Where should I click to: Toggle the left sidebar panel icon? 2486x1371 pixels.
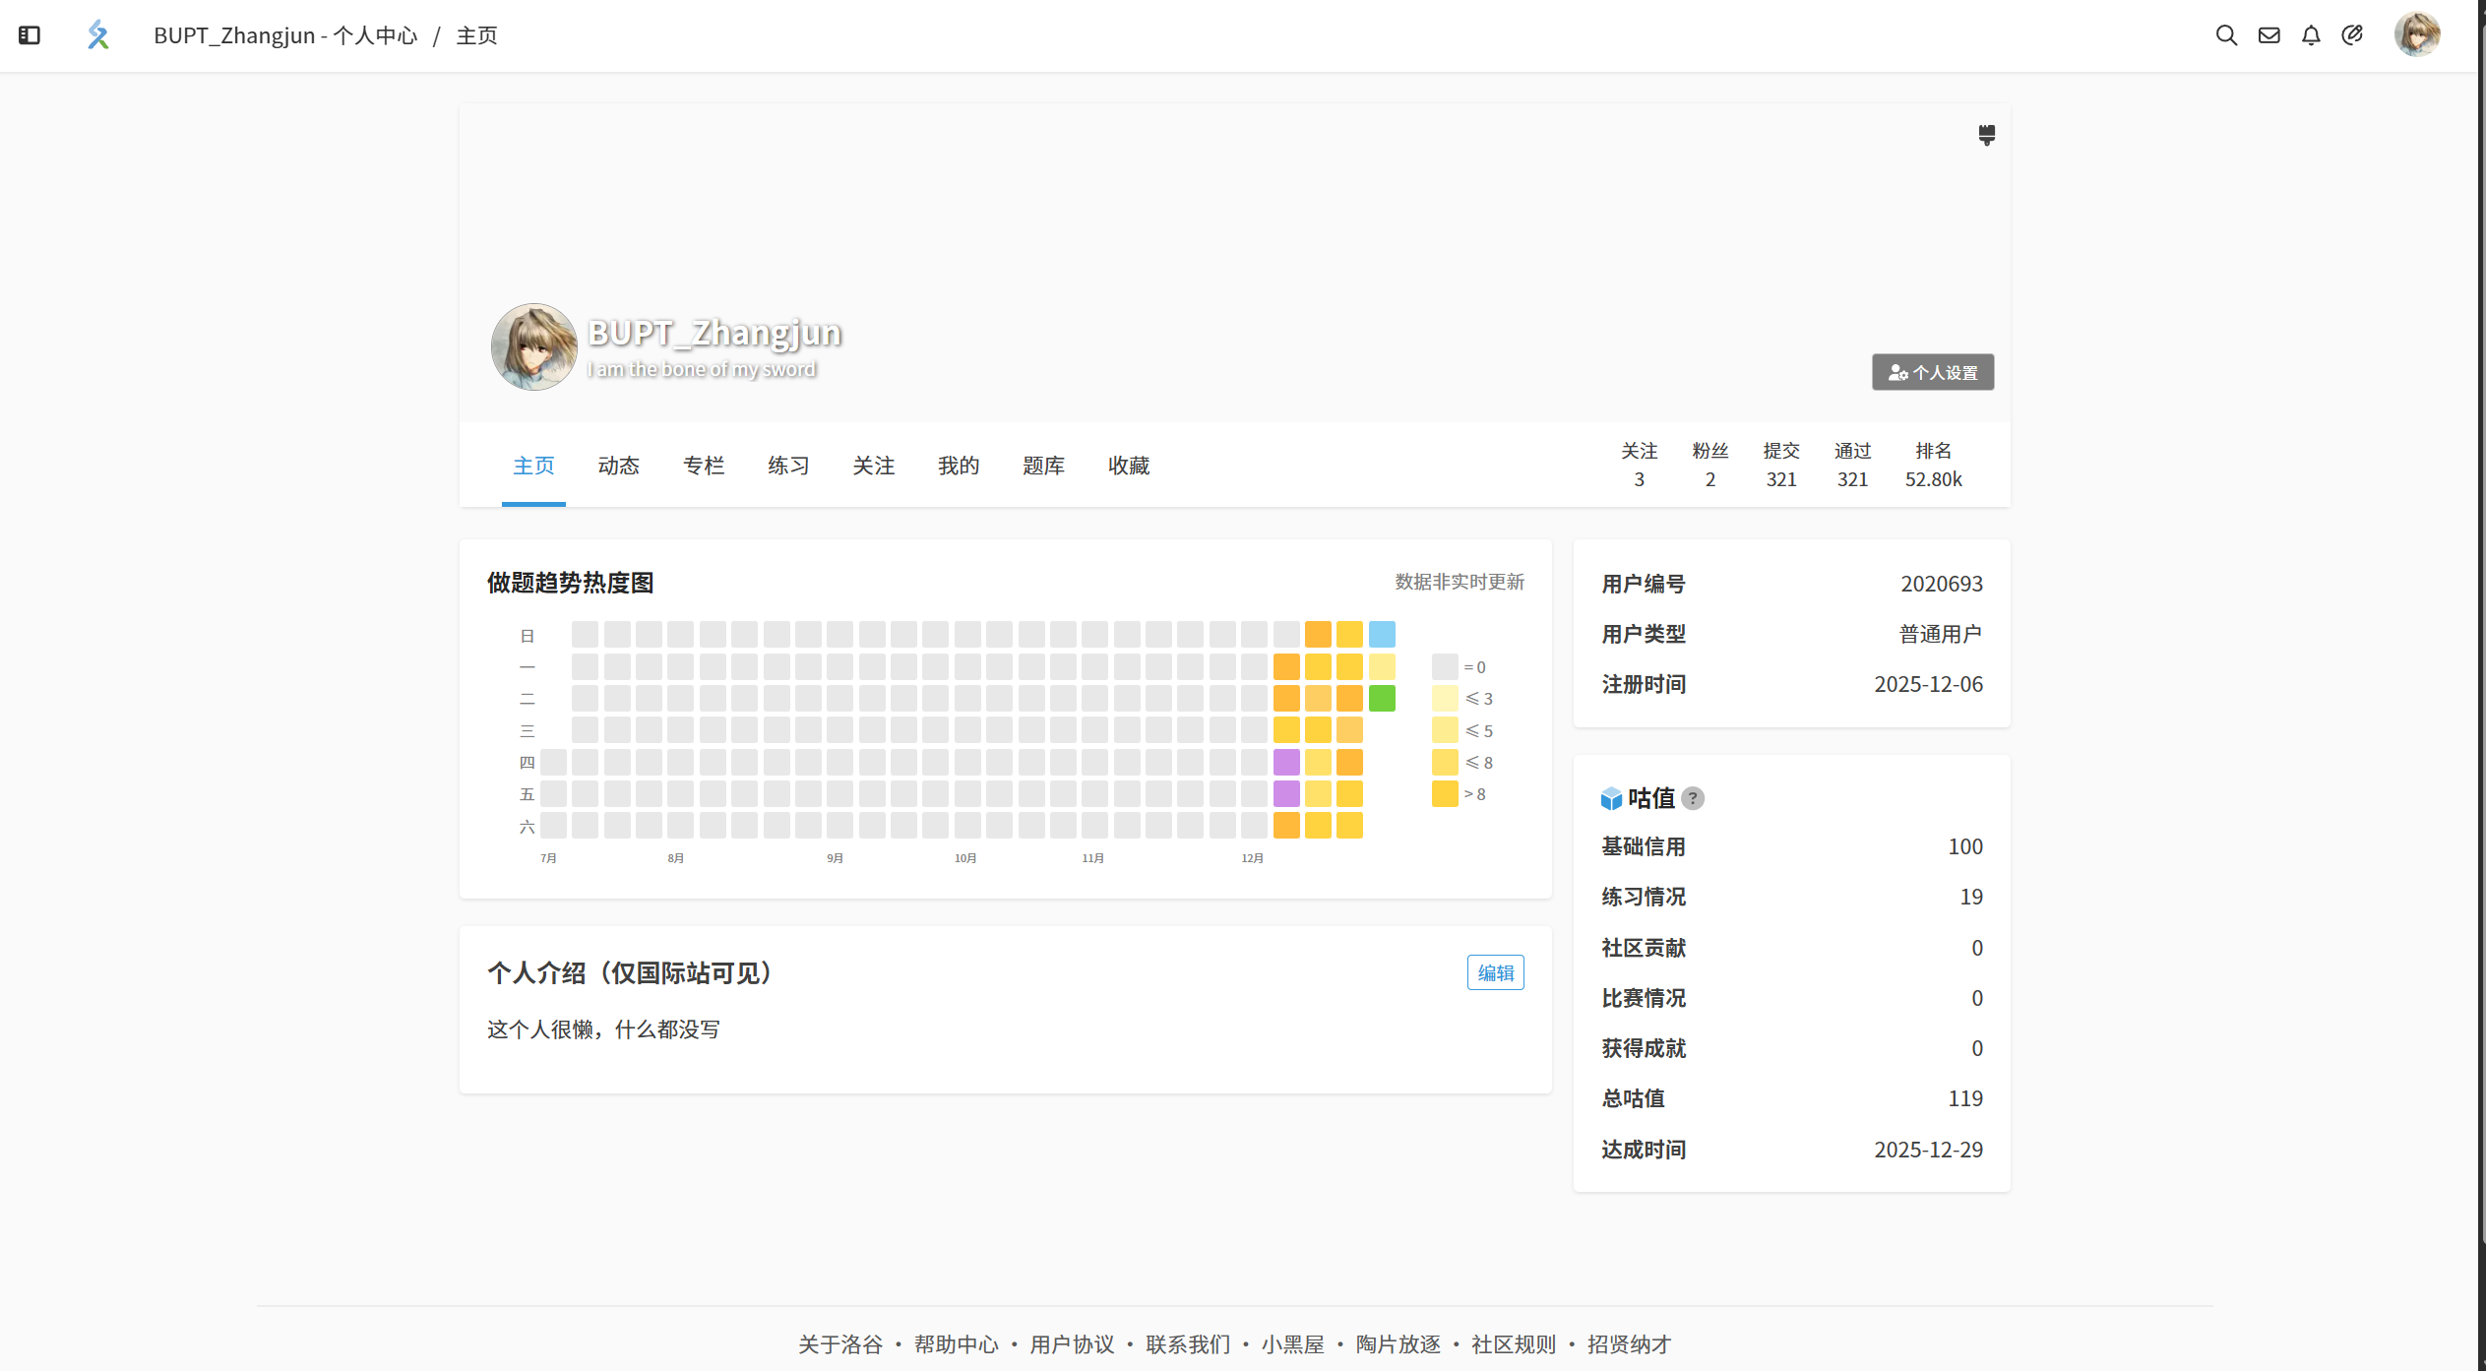coord(30,35)
